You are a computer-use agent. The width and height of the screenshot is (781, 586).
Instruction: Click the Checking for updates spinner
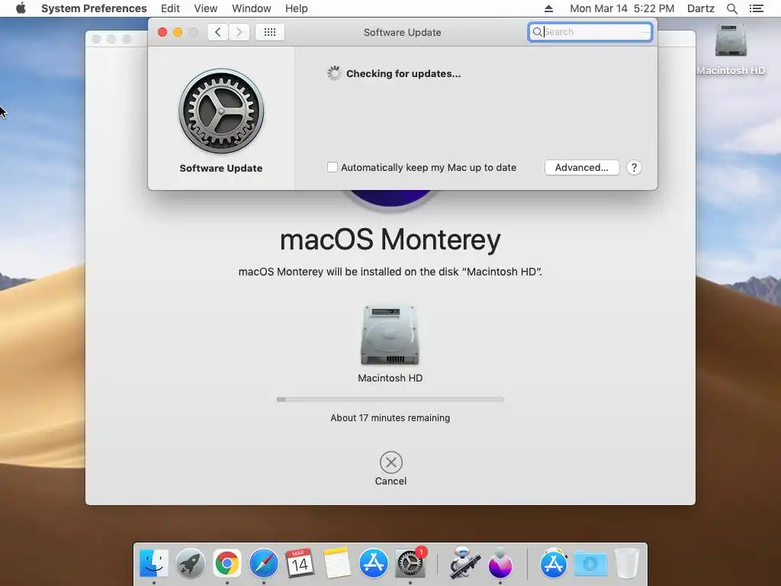[334, 73]
